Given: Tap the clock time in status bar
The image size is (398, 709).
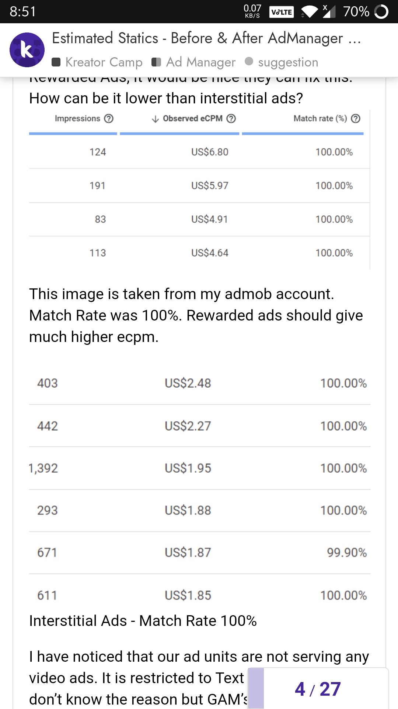Looking at the screenshot, I should pos(23,12).
